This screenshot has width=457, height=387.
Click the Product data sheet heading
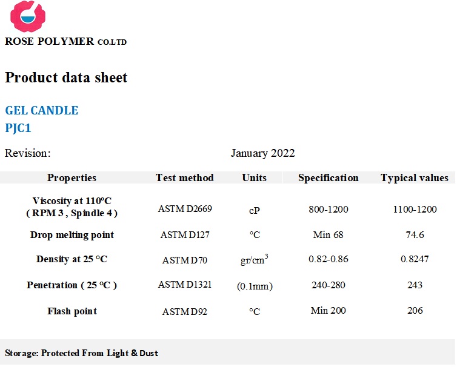[x=66, y=78]
